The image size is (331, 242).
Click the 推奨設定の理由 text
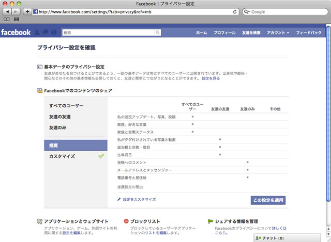point(130,187)
